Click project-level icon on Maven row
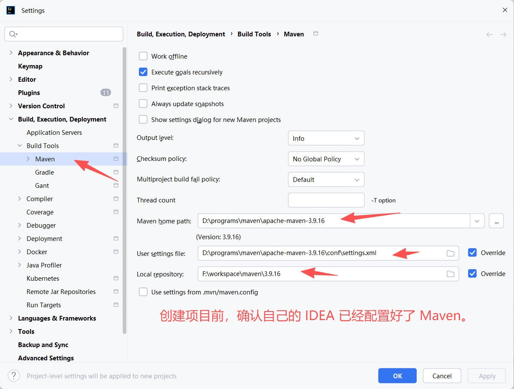 coord(116,159)
